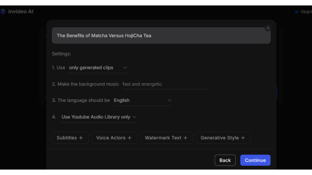Click the plus icon on Generative Style
312x175 pixels.
tap(243, 138)
